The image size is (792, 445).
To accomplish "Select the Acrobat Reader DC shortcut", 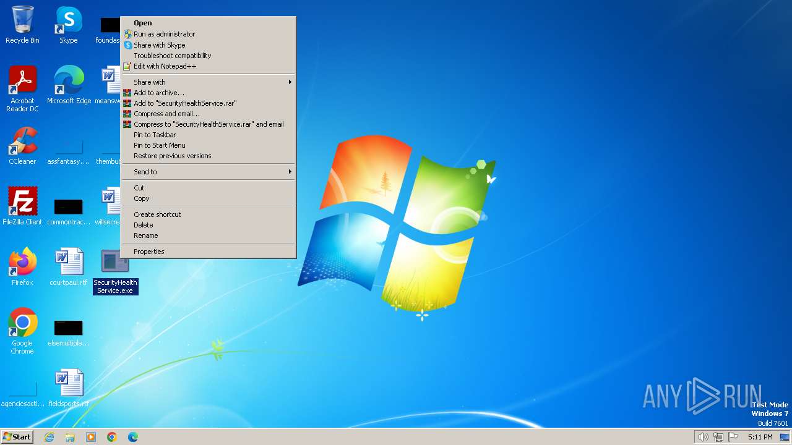I will 22,89.
